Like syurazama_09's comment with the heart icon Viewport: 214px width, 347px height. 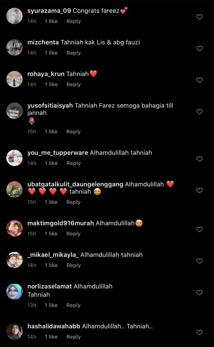click(199, 17)
